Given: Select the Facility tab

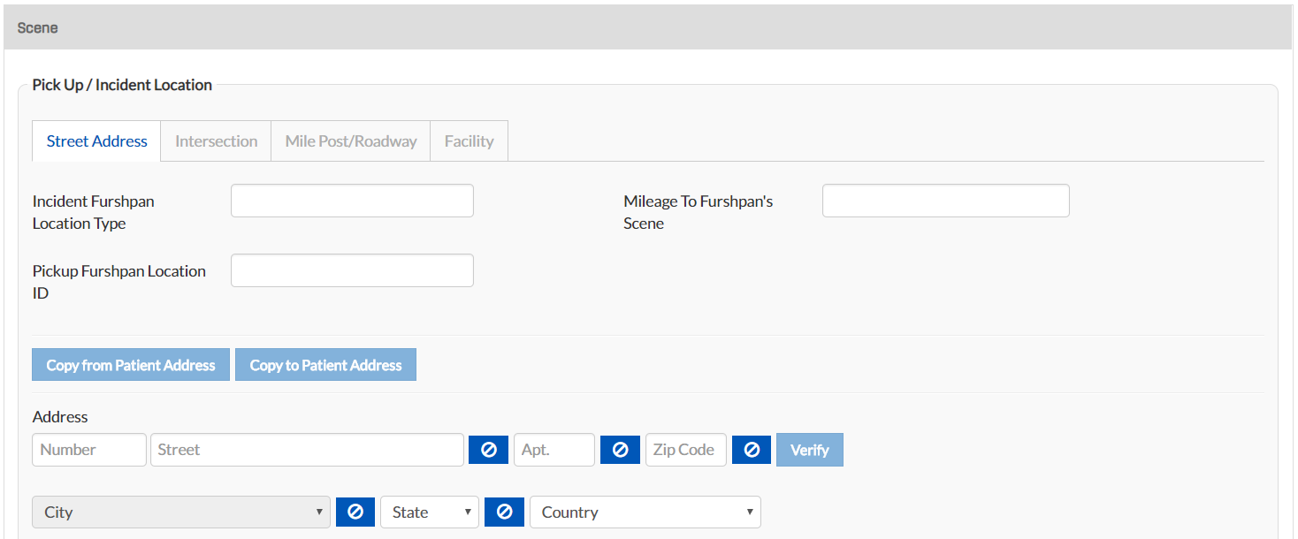Looking at the screenshot, I should (468, 140).
